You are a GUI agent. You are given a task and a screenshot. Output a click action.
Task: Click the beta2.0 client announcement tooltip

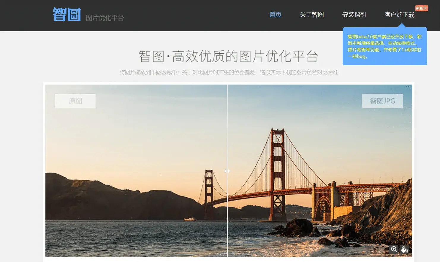pos(385,46)
